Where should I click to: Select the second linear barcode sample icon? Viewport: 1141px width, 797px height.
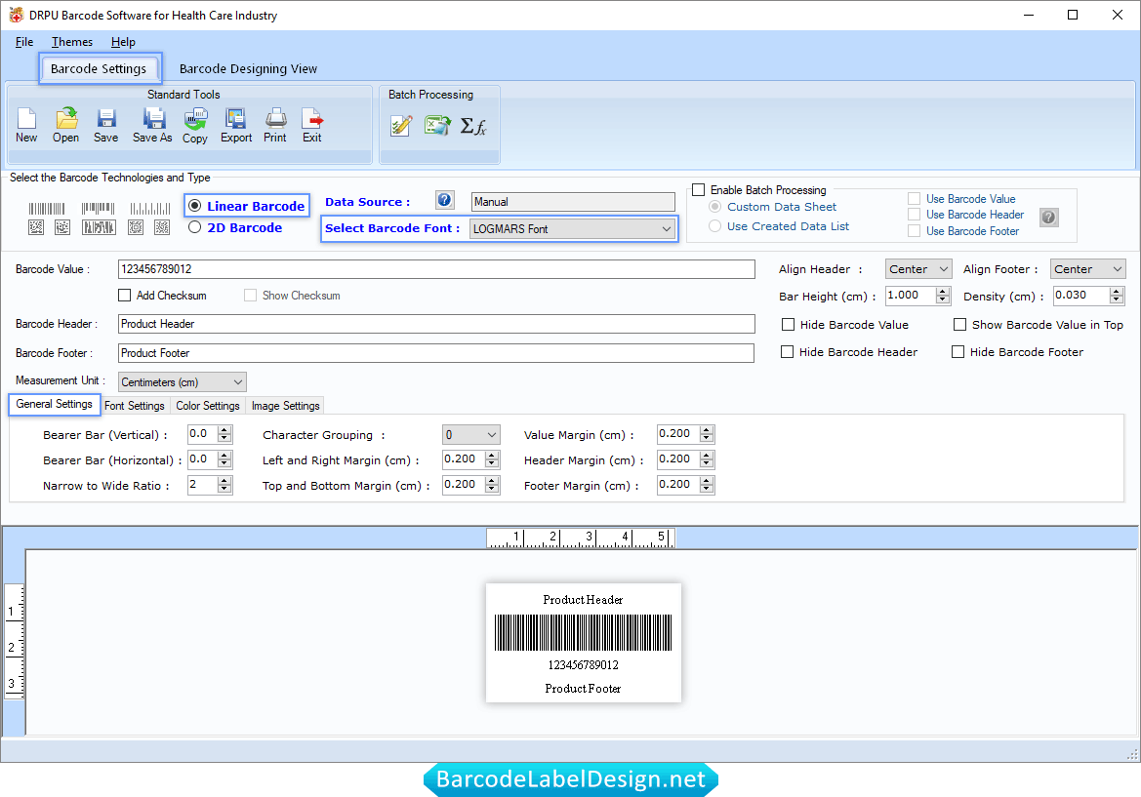(99, 209)
